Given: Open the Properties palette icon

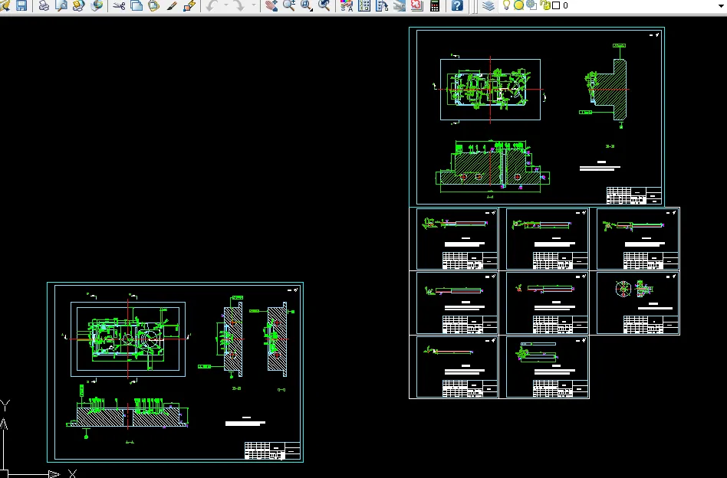Looking at the screenshot, I should pos(347,5).
